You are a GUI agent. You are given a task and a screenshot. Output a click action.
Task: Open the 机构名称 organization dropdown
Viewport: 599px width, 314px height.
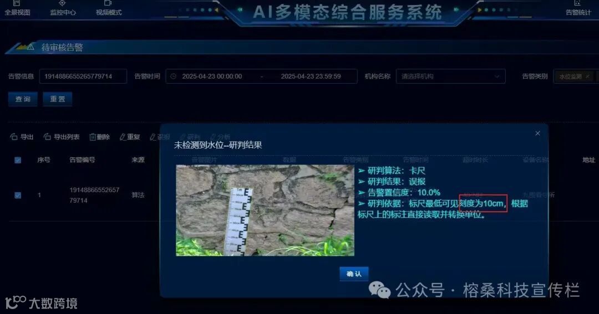tap(451, 76)
